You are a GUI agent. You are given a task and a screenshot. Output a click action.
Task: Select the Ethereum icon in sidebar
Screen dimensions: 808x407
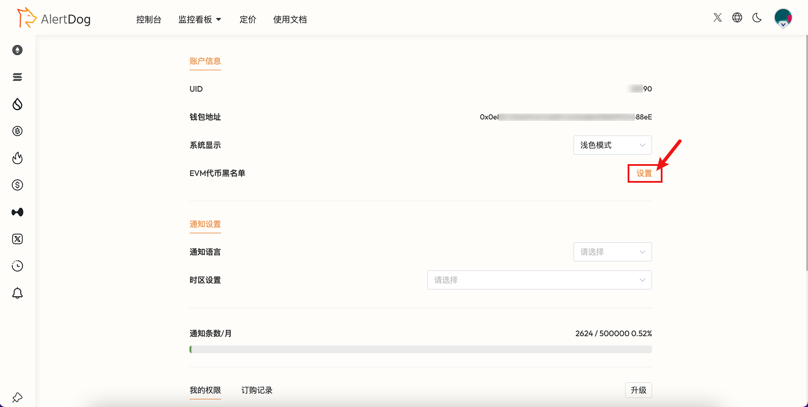click(17, 49)
